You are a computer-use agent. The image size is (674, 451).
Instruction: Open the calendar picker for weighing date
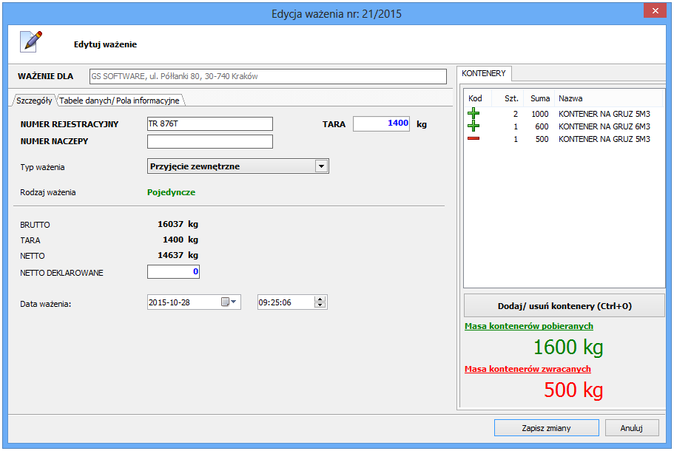[x=225, y=302]
